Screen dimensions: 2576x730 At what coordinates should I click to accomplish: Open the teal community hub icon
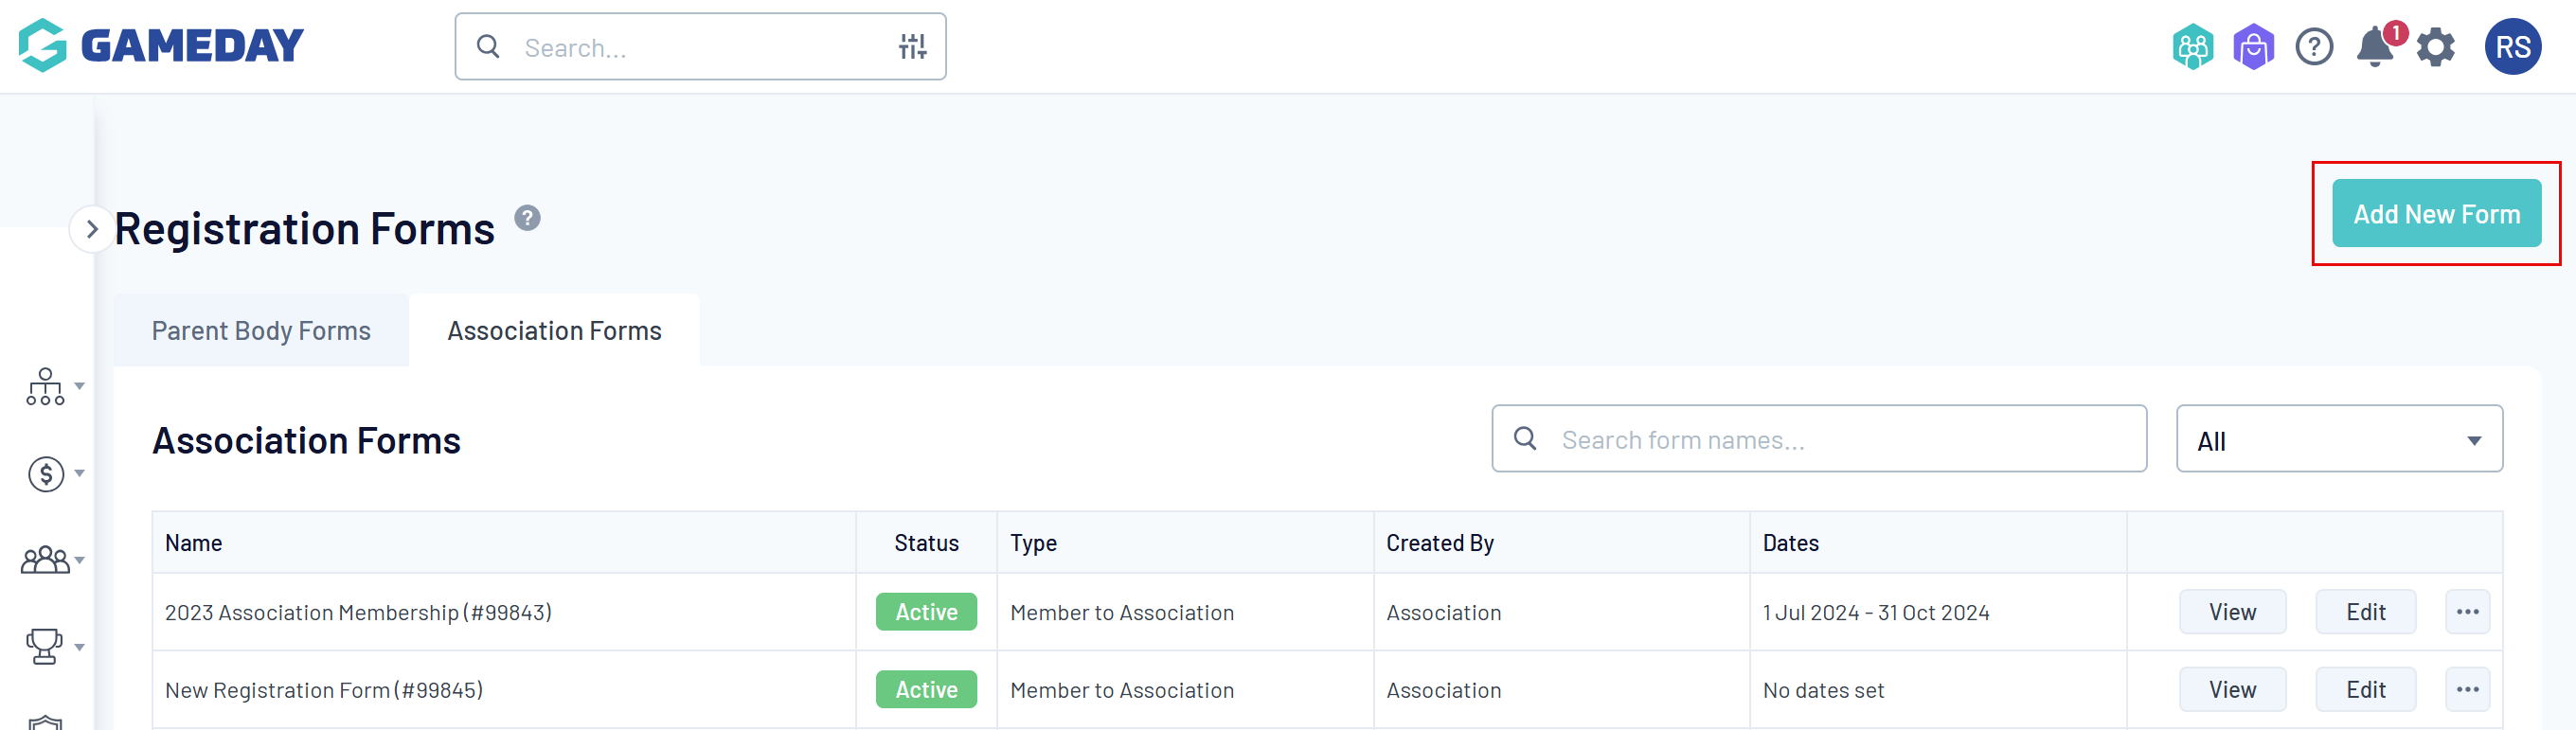2192,47
